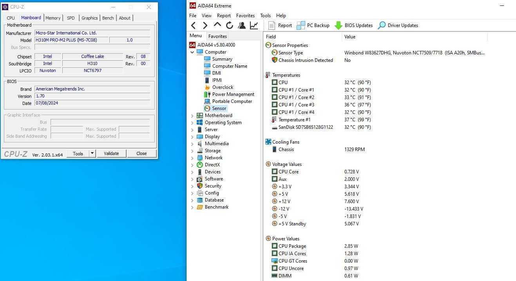Expand the Multimedia tree node
Screen dimensions: 516x281
tap(192, 144)
